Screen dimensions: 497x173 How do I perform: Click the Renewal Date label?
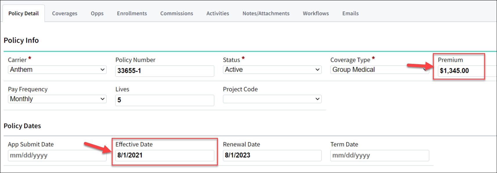(x=241, y=144)
